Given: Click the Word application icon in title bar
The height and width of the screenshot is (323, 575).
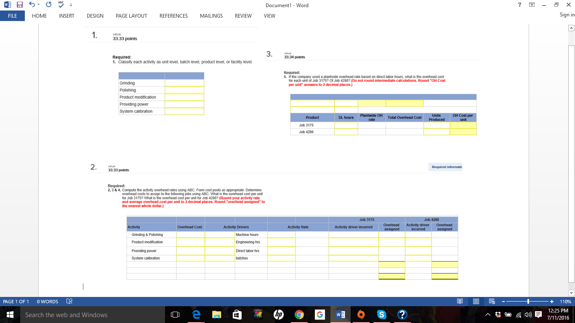Looking at the screenshot, I should [7, 5].
